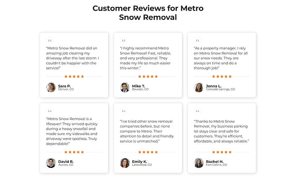
Task: Select David R.'s profile photo
Action: 51,163
